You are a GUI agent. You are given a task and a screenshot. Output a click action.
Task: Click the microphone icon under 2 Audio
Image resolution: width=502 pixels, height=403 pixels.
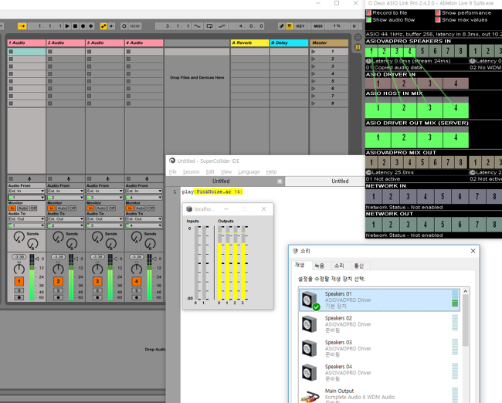pyautogui.click(x=69, y=179)
